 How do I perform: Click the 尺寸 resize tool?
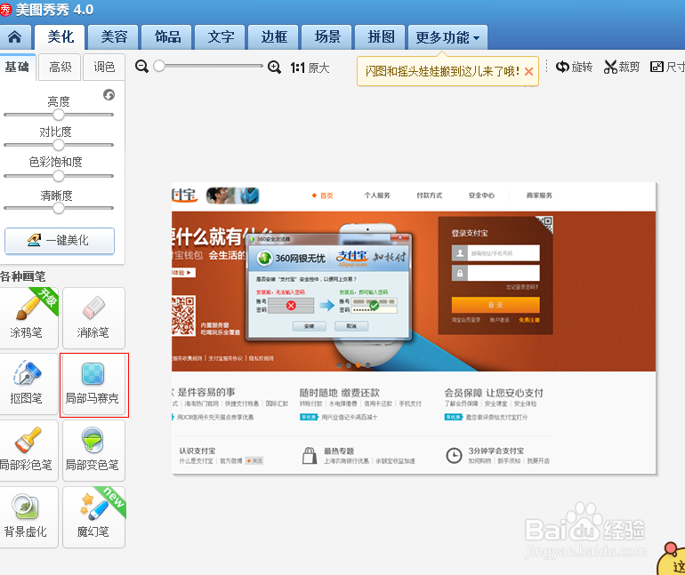pos(667,67)
